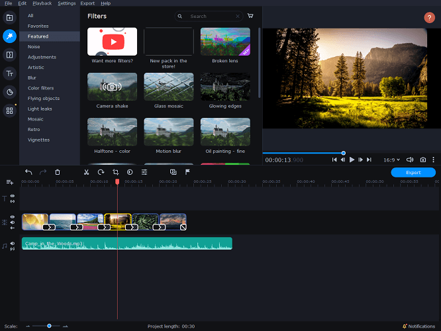The width and height of the screenshot is (441, 331).
Task: Select the Camera shake filter thumbnail
Action: click(112, 87)
